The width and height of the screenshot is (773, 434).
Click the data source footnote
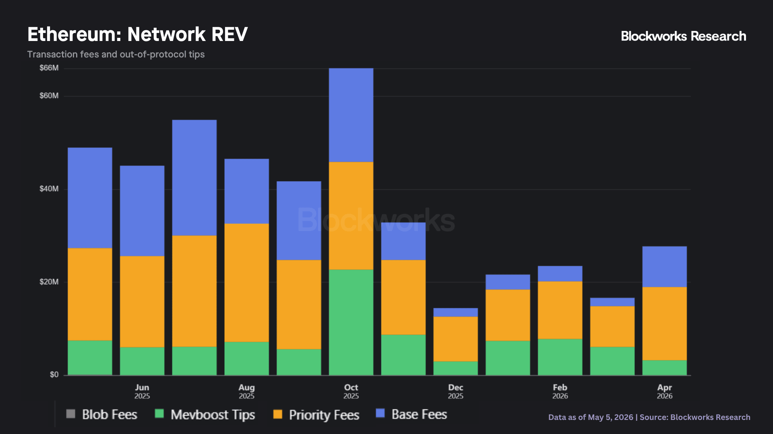649,417
